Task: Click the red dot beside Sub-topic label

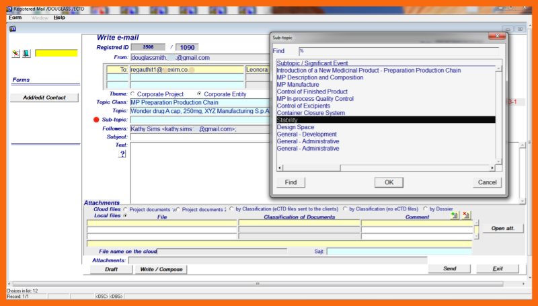Action: 97,120
